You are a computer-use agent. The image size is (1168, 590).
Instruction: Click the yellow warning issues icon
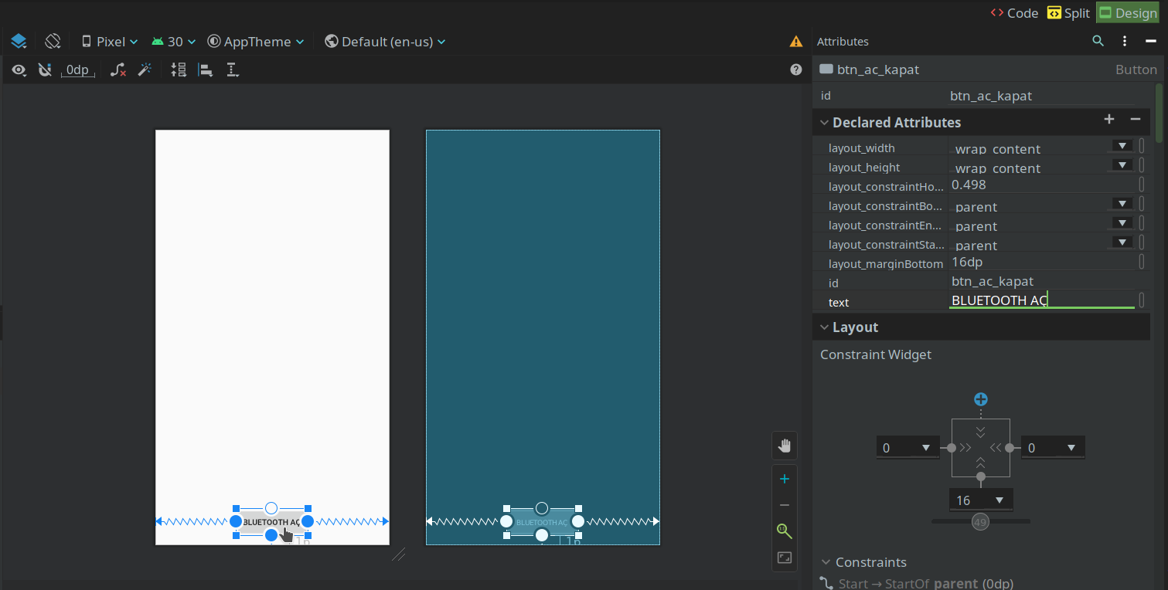795,42
